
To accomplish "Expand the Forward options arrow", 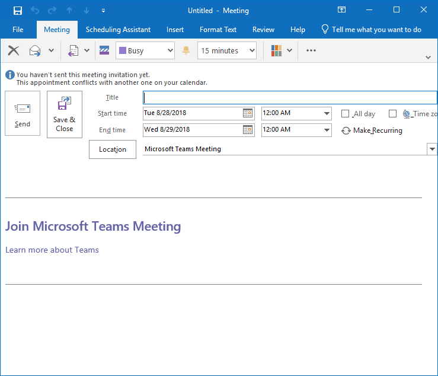I will point(51,50).
